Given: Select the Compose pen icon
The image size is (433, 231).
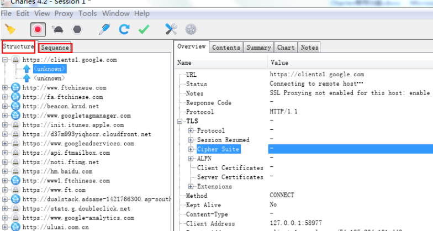Looking at the screenshot, I should click(x=104, y=29).
